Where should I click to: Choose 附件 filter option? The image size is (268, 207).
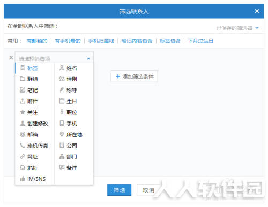tap(35, 101)
